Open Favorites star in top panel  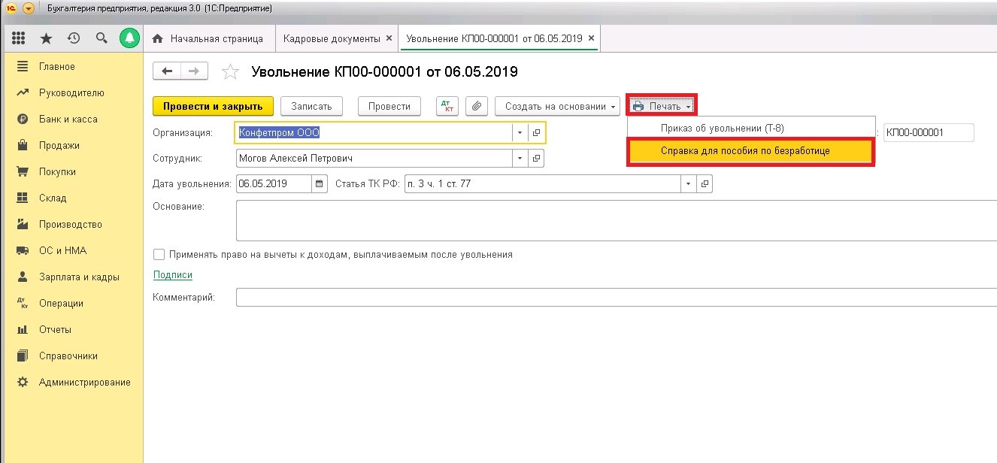click(46, 38)
